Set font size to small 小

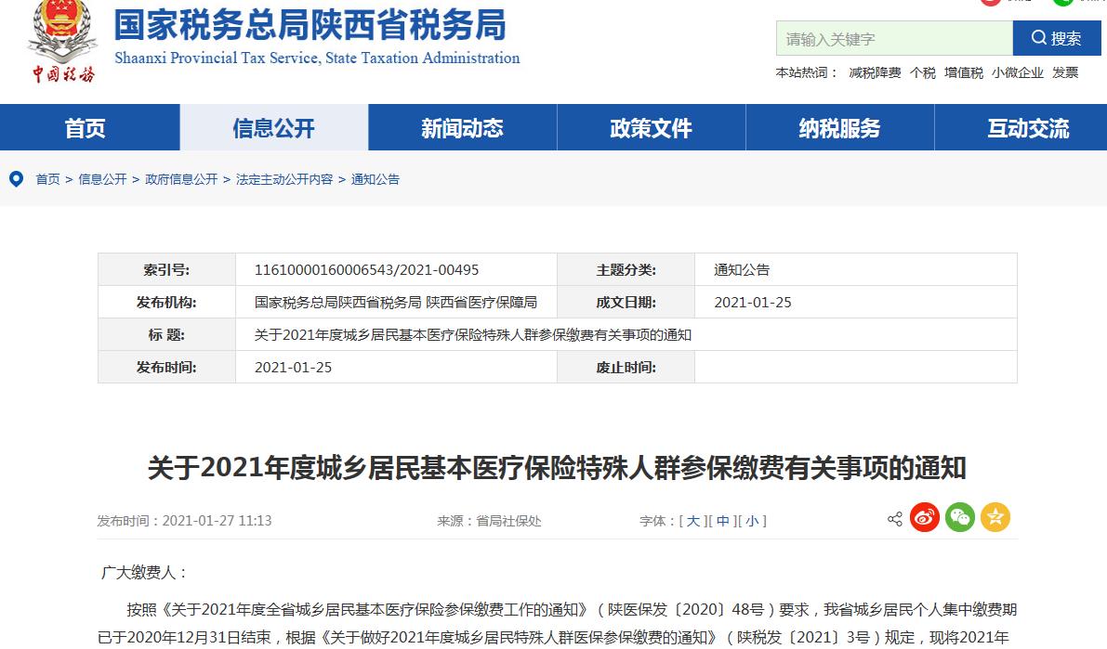[x=752, y=521]
